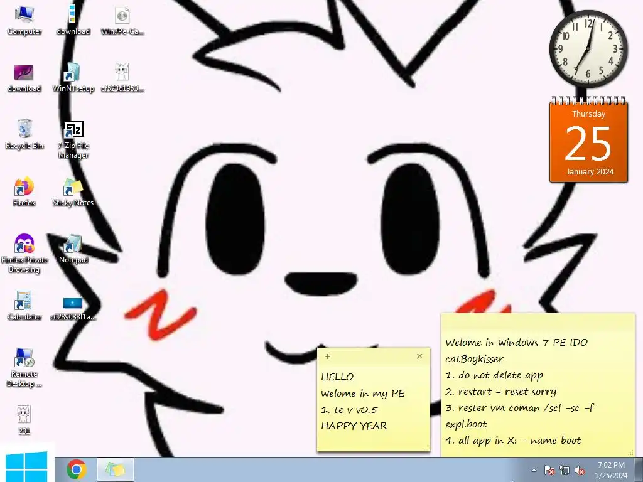Click '3. rester vm coman /scl -sc -f' line
643x482 pixels.
(x=519, y=408)
